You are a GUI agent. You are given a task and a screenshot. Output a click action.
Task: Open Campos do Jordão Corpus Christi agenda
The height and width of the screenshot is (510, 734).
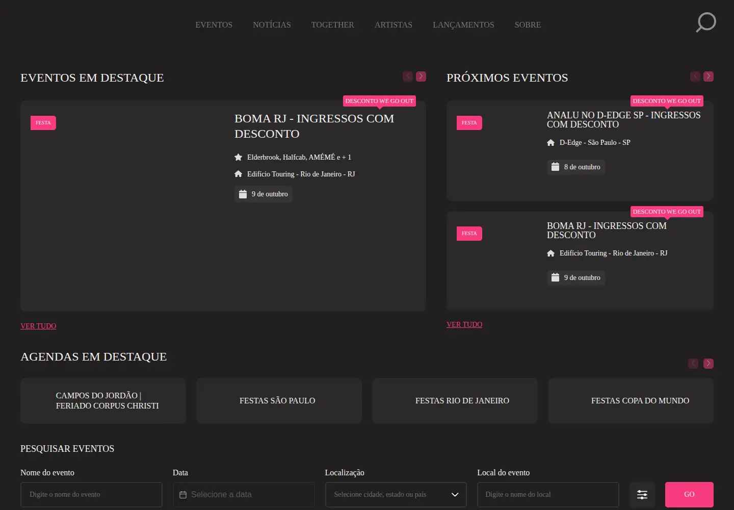[x=103, y=401]
